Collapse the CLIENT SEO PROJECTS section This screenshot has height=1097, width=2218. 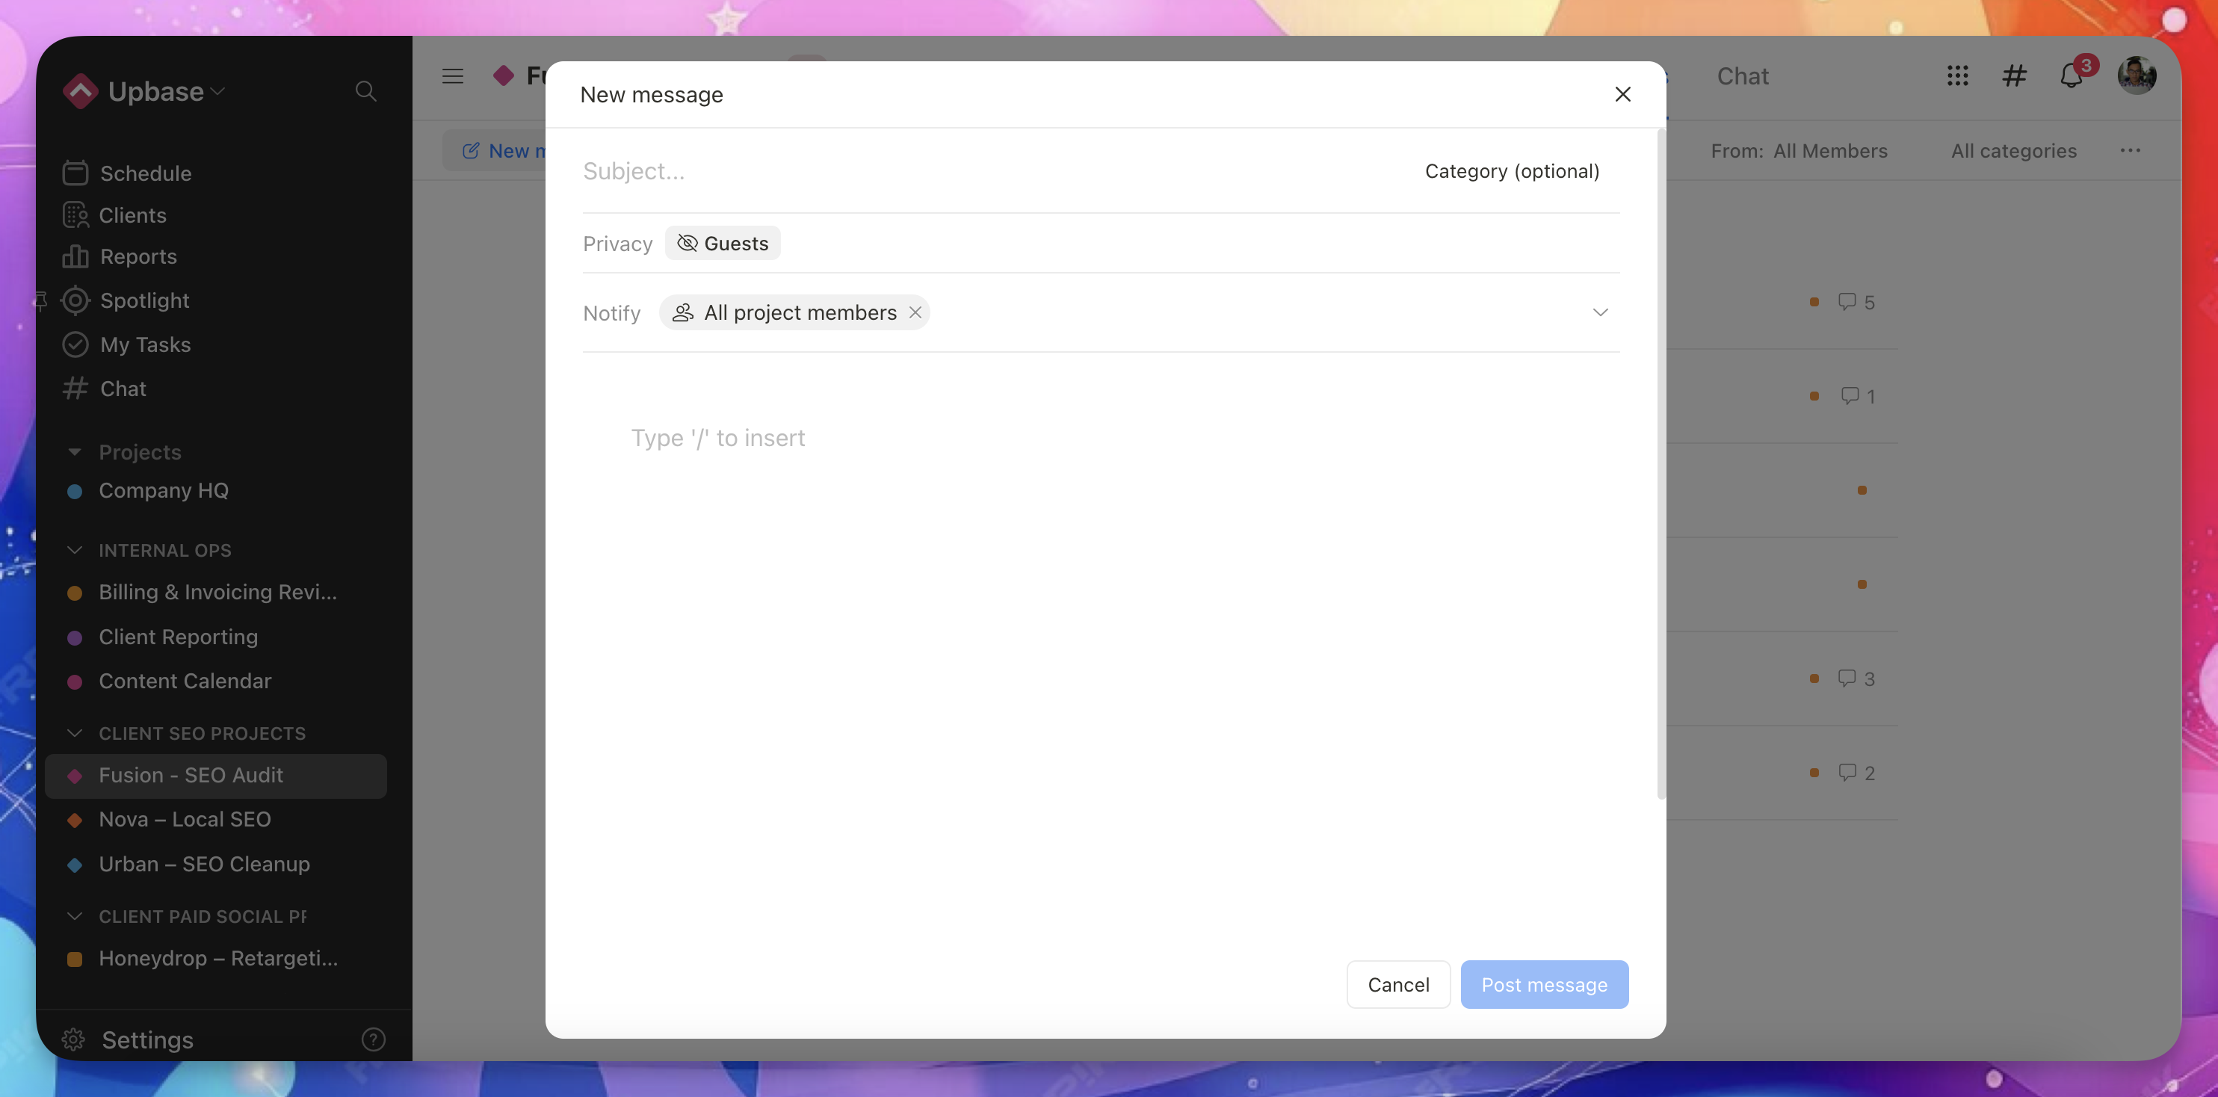(x=75, y=734)
